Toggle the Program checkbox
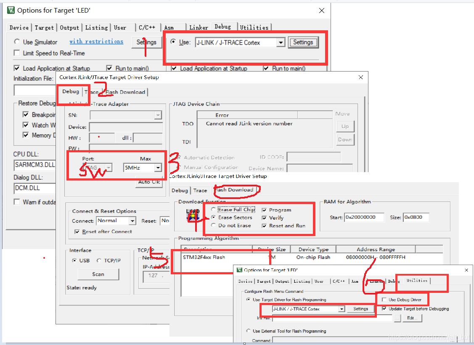474x345 pixels. tap(264, 210)
